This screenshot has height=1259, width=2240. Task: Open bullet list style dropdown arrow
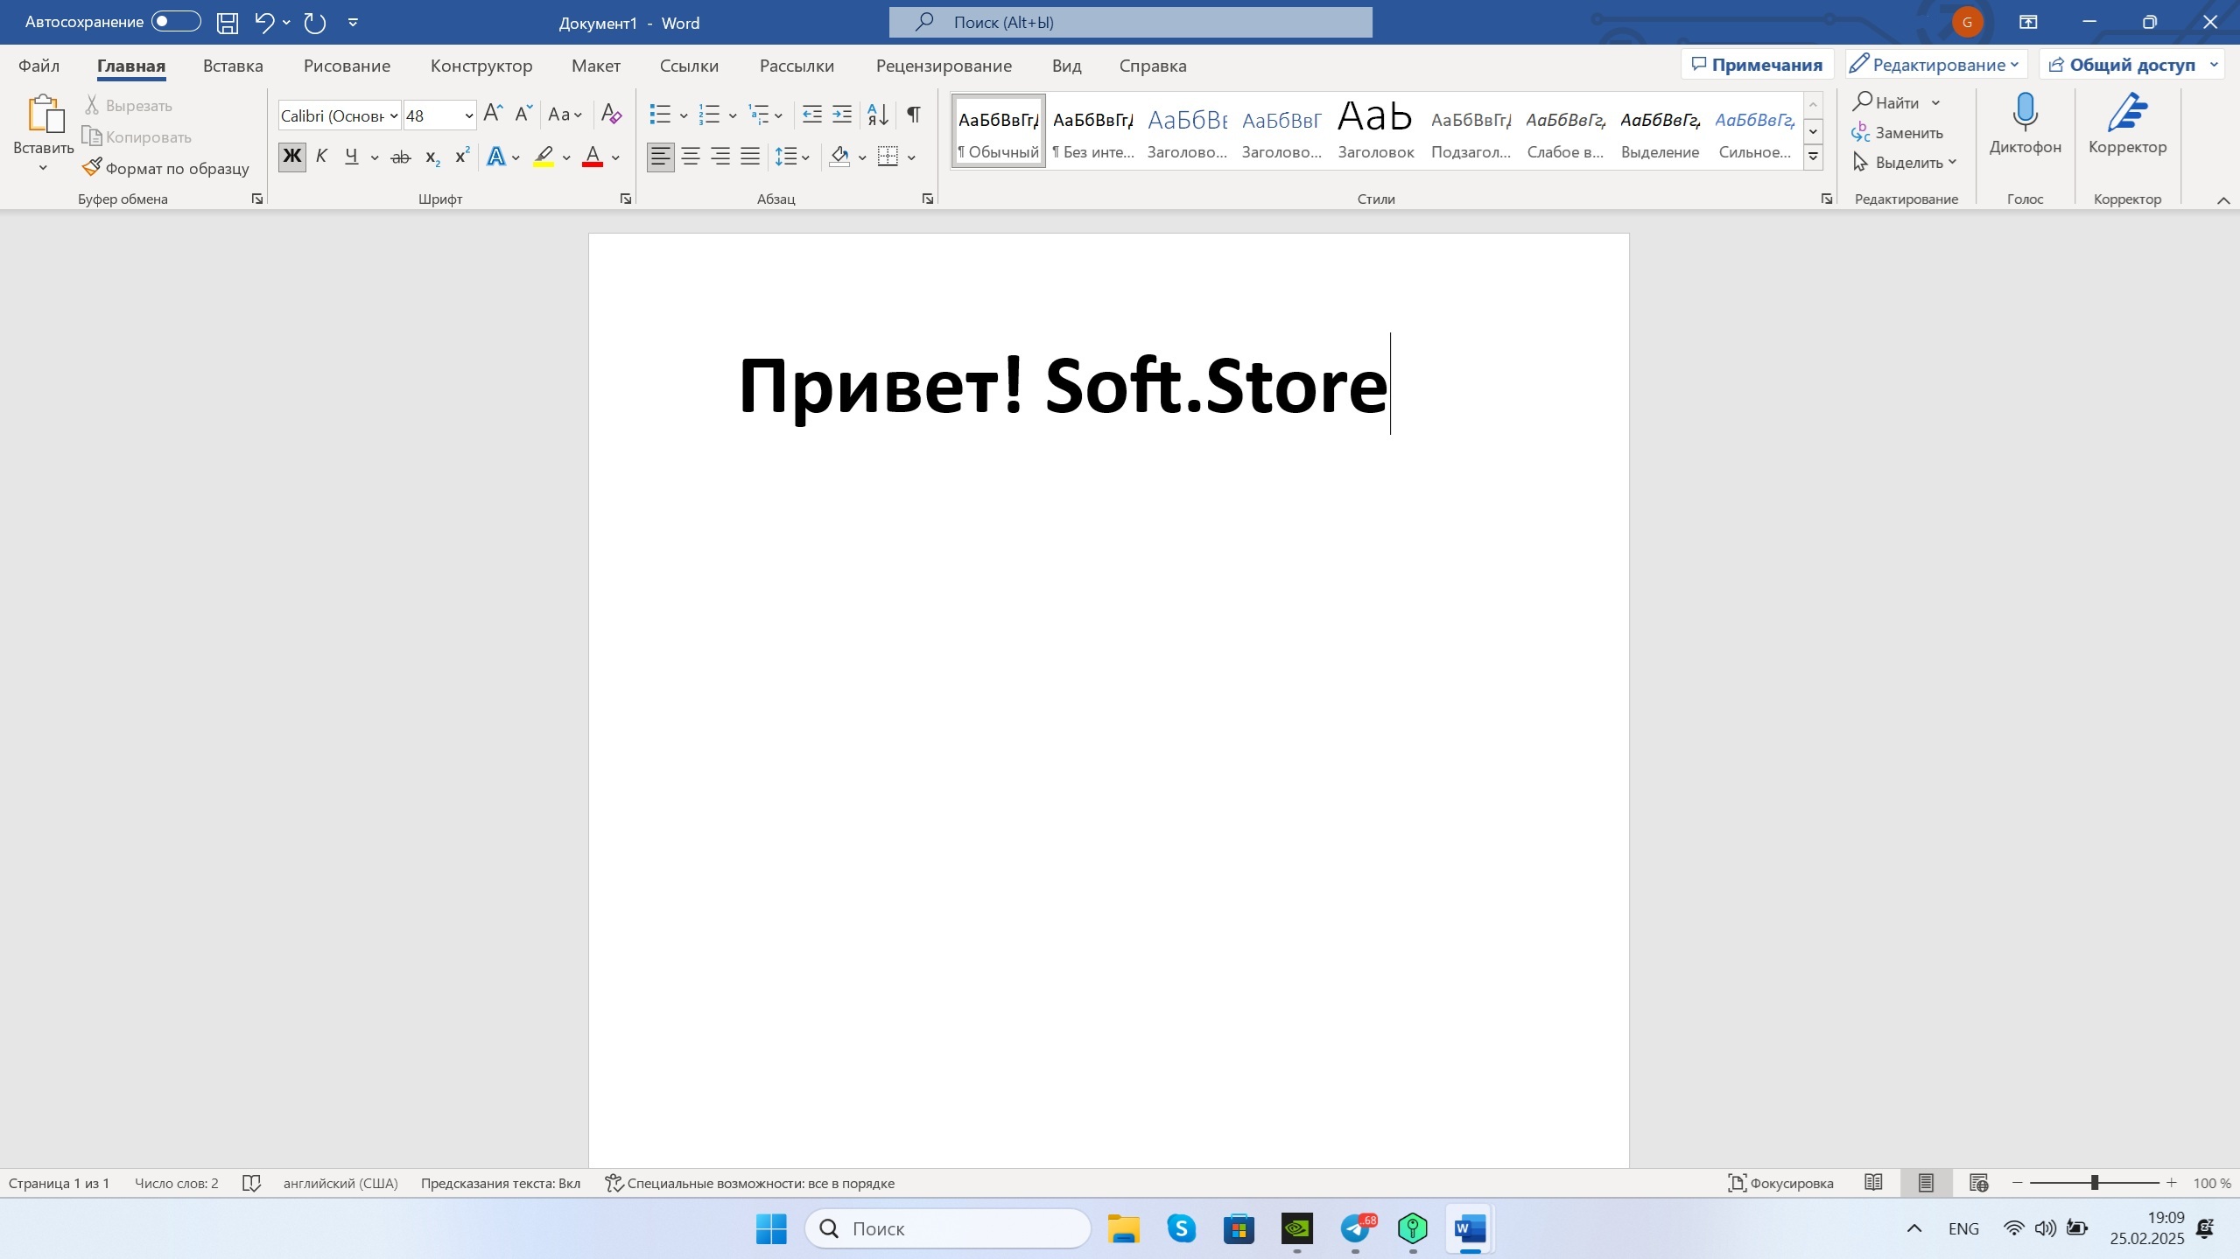684,115
